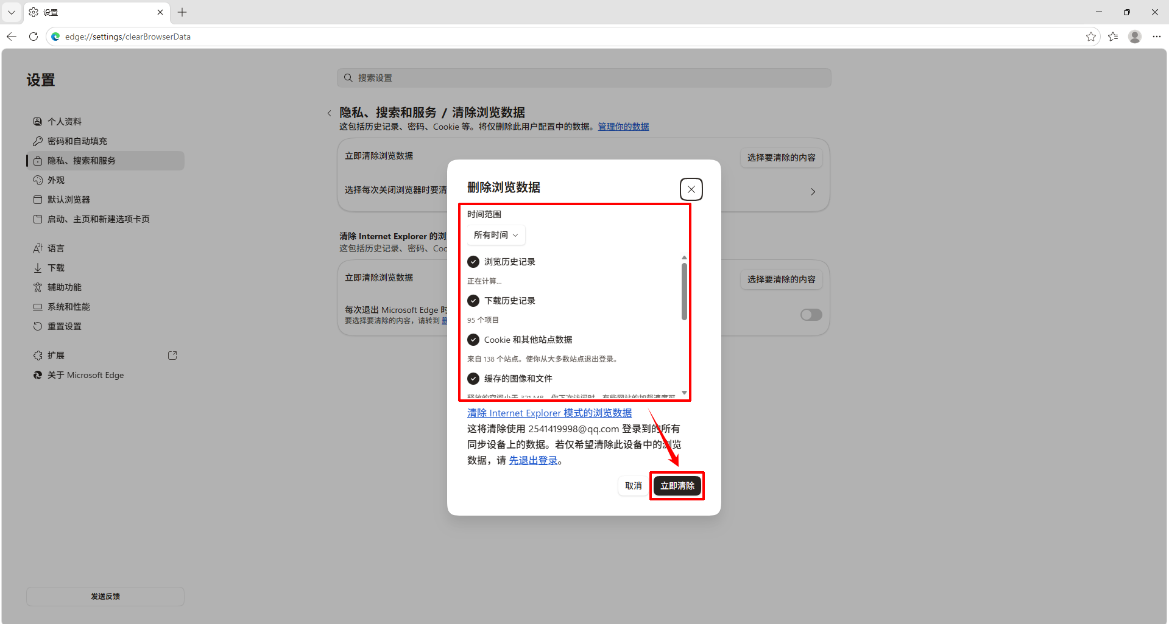Close the 设置 browser tab
The width and height of the screenshot is (1169, 624).
(160, 12)
